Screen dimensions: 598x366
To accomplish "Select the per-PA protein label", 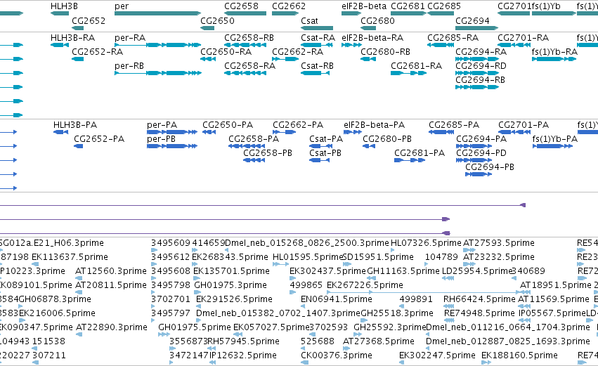I will (162, 125).
